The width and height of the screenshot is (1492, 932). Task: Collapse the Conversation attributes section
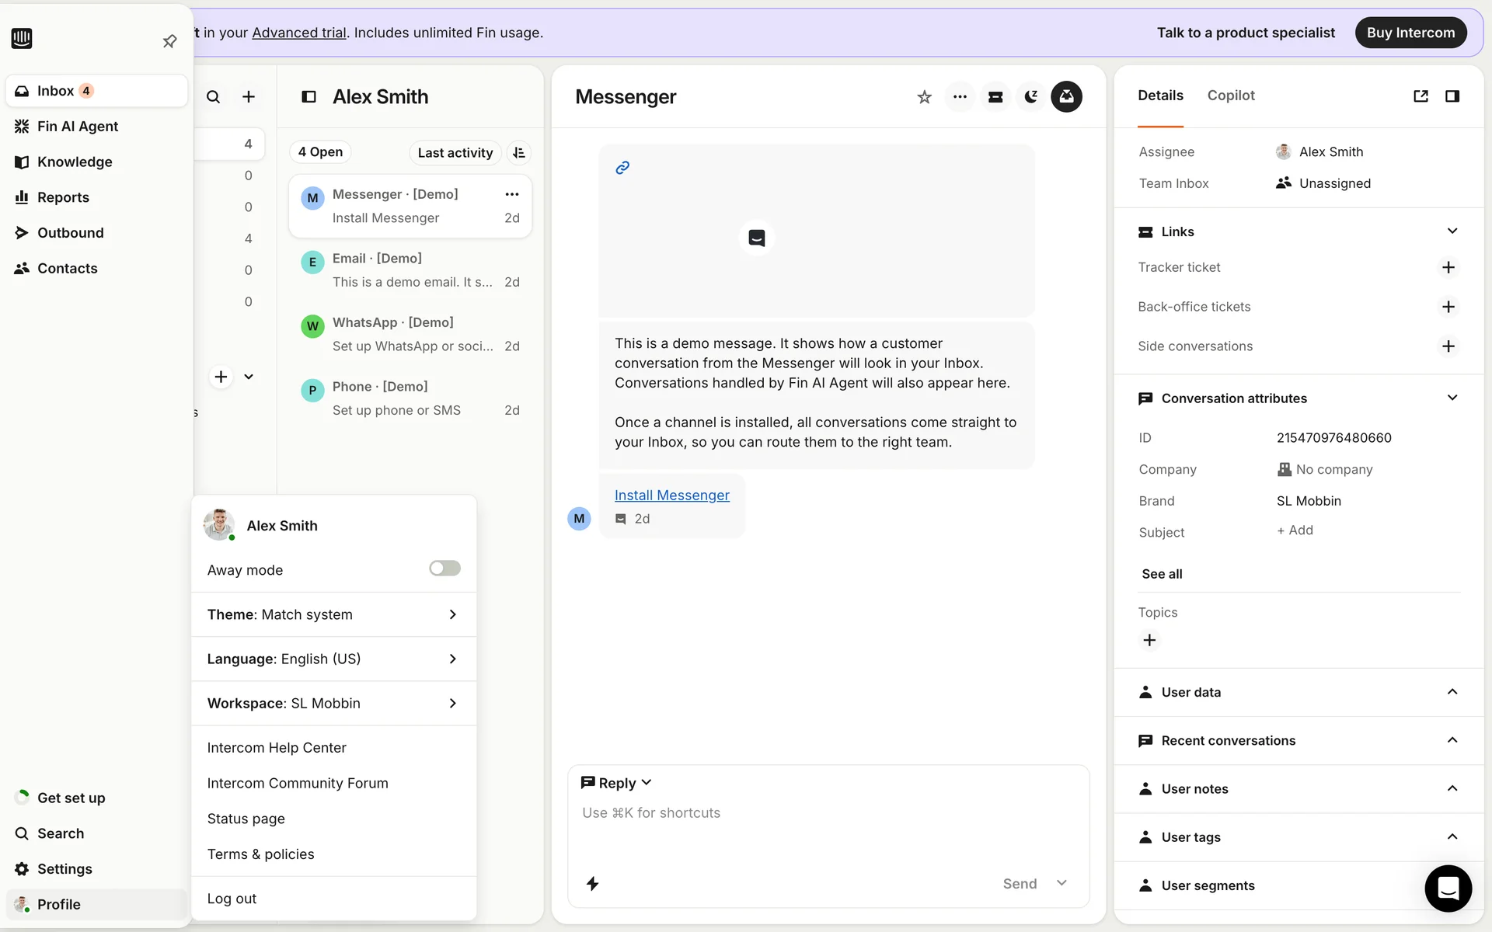(x=1452, y=398)
